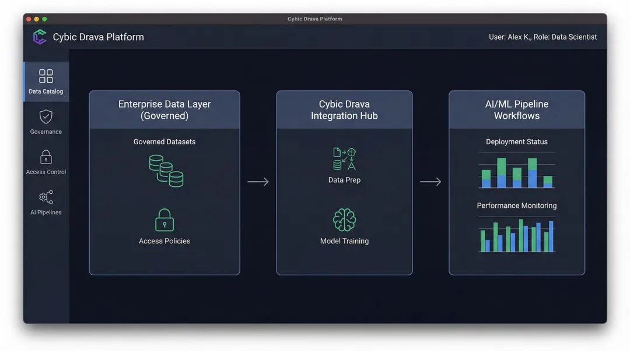630x351 pixels.
Task: Open the Alex K. user profile text
Action: coord(541,37)
